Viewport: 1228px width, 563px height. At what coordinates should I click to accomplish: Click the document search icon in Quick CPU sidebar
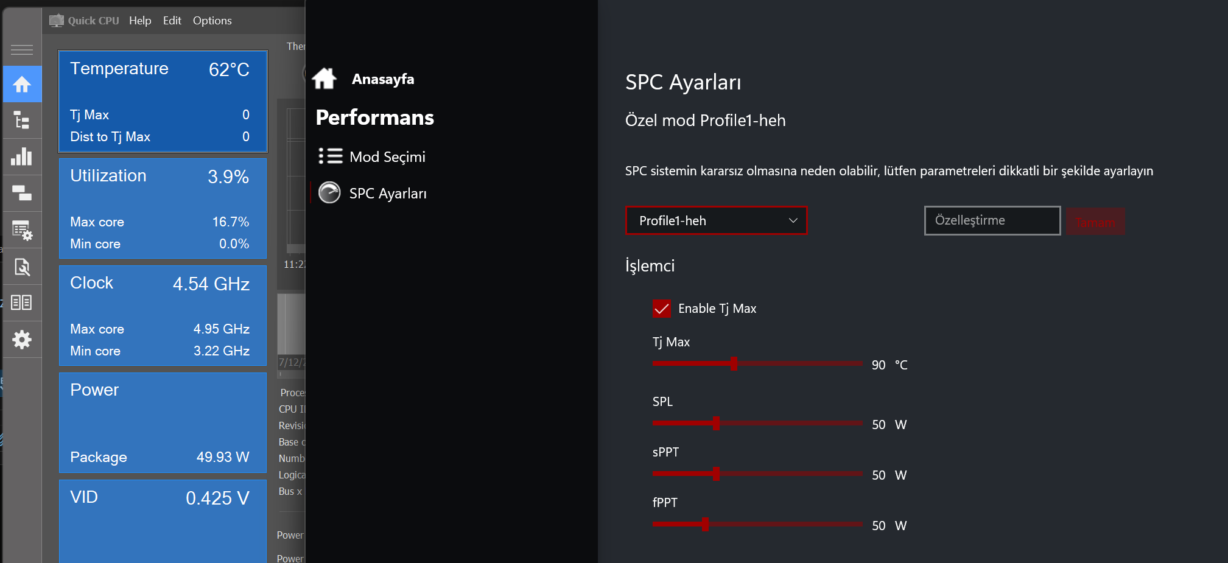(22, 267)
